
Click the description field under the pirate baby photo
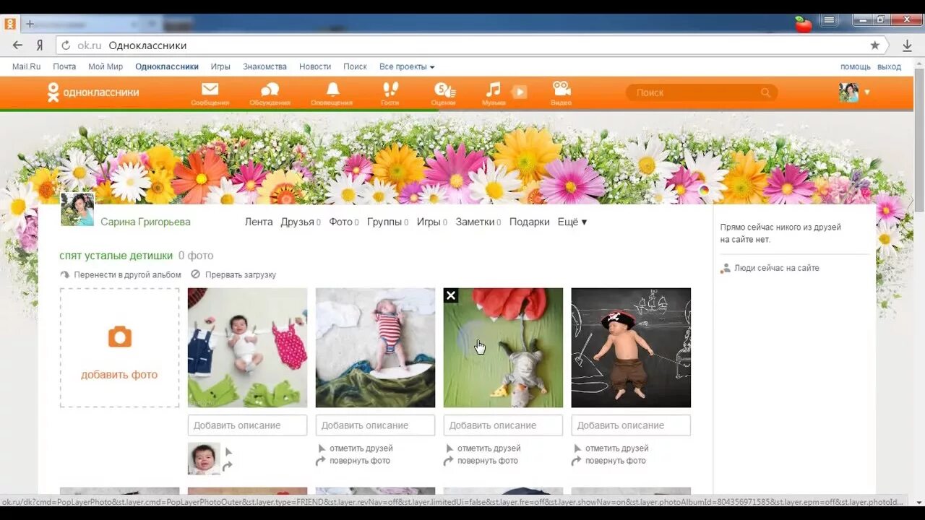pos(631,425)
